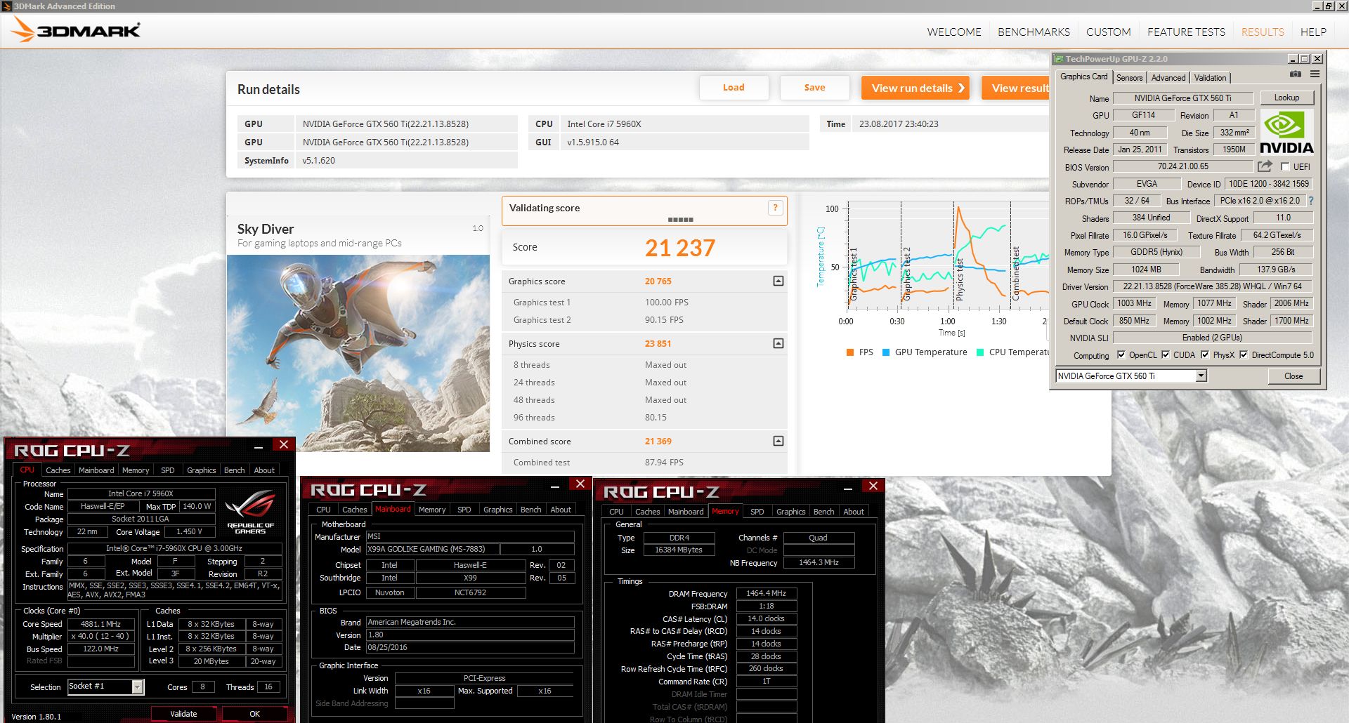This screenshot has height=723, width=1349.
Task: Open FEATURE TESTS section
Action: pos(1186,32)
